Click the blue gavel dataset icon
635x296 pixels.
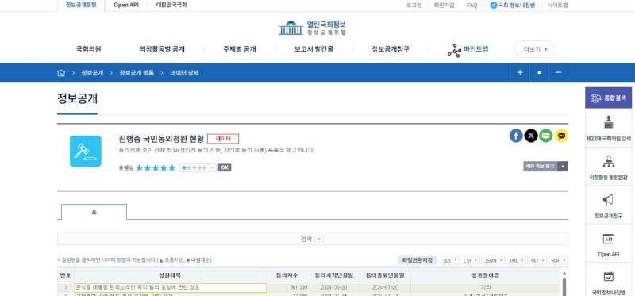[86, 151]
